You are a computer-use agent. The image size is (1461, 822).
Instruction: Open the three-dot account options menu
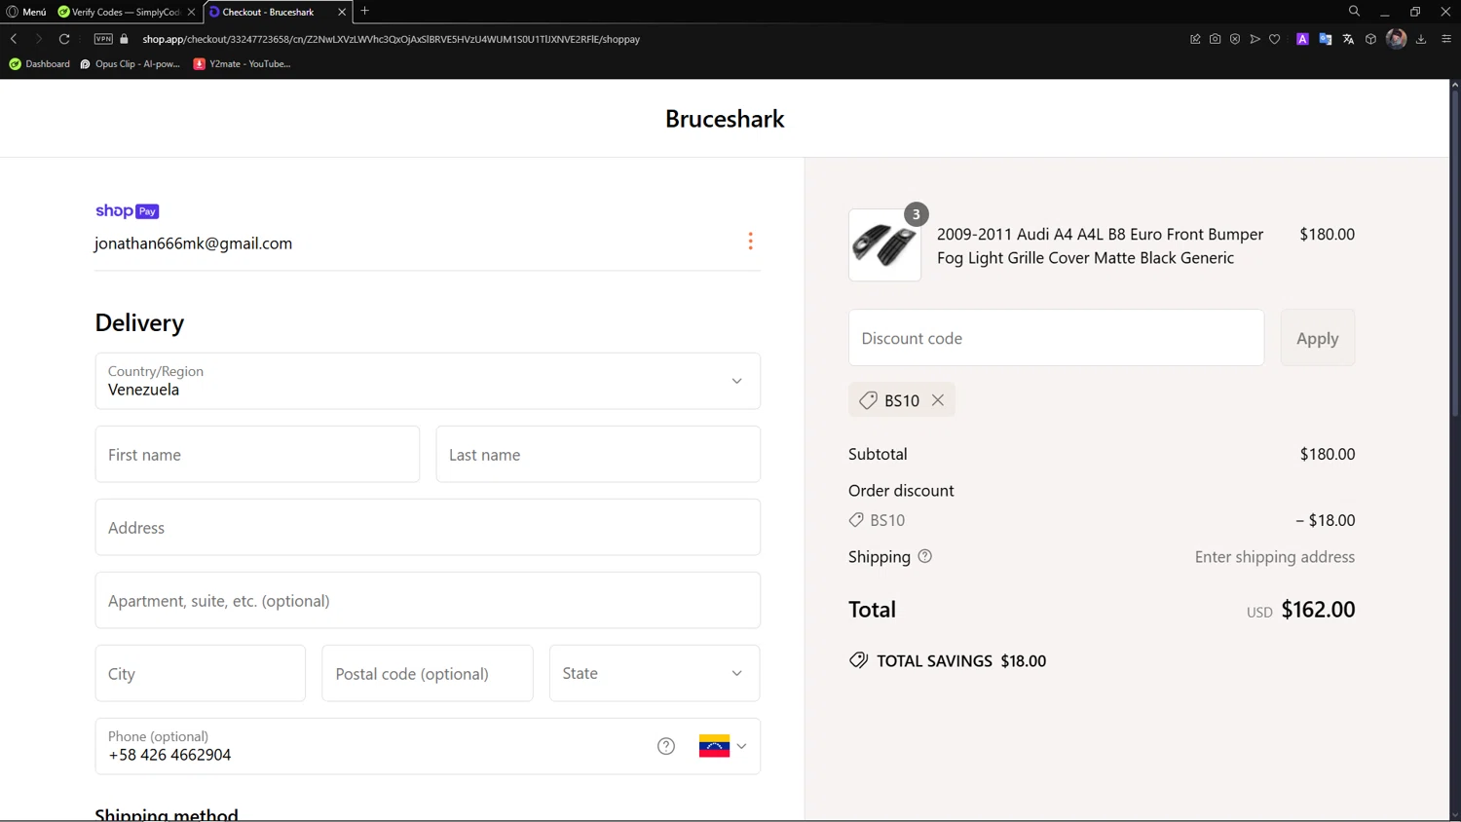click(x=750, y=242)
